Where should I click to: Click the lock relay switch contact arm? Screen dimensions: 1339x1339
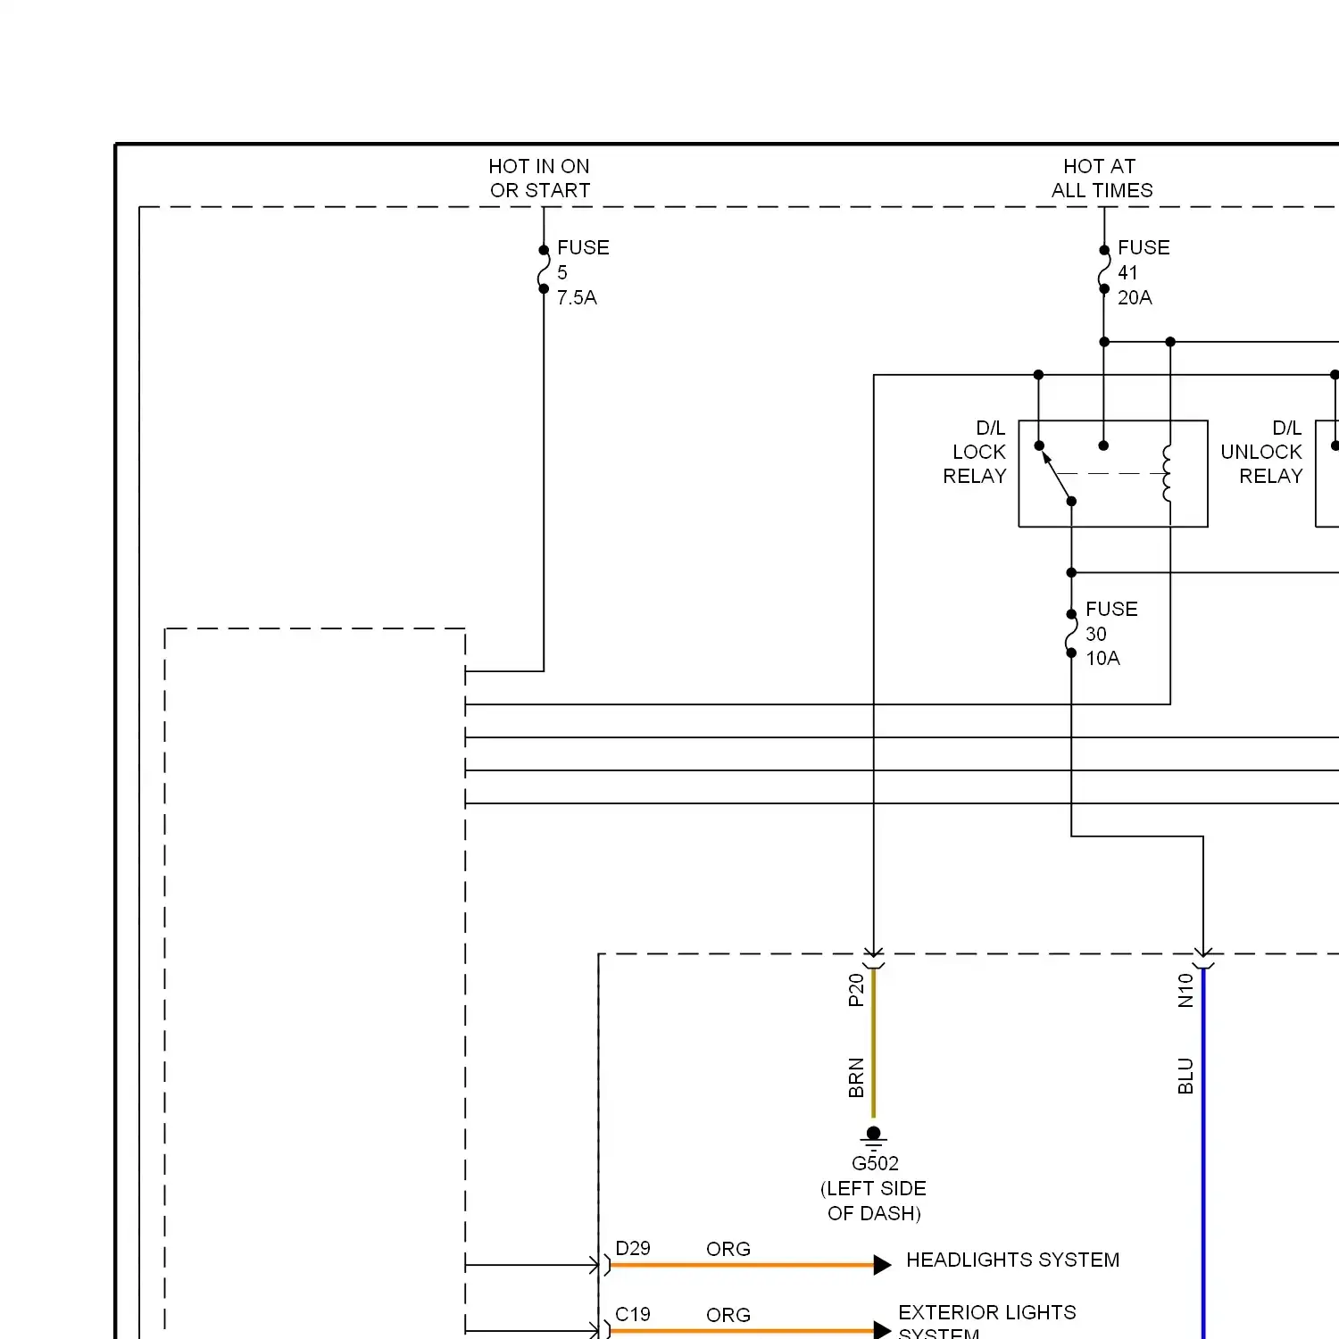coord(1056,475)
